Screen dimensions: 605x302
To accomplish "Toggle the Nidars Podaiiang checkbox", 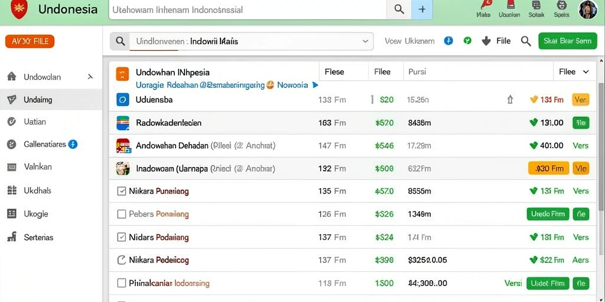I will (122, 237).
